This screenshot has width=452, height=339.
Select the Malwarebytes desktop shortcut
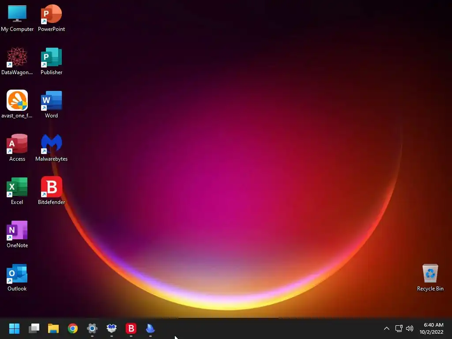click(51, 147)
